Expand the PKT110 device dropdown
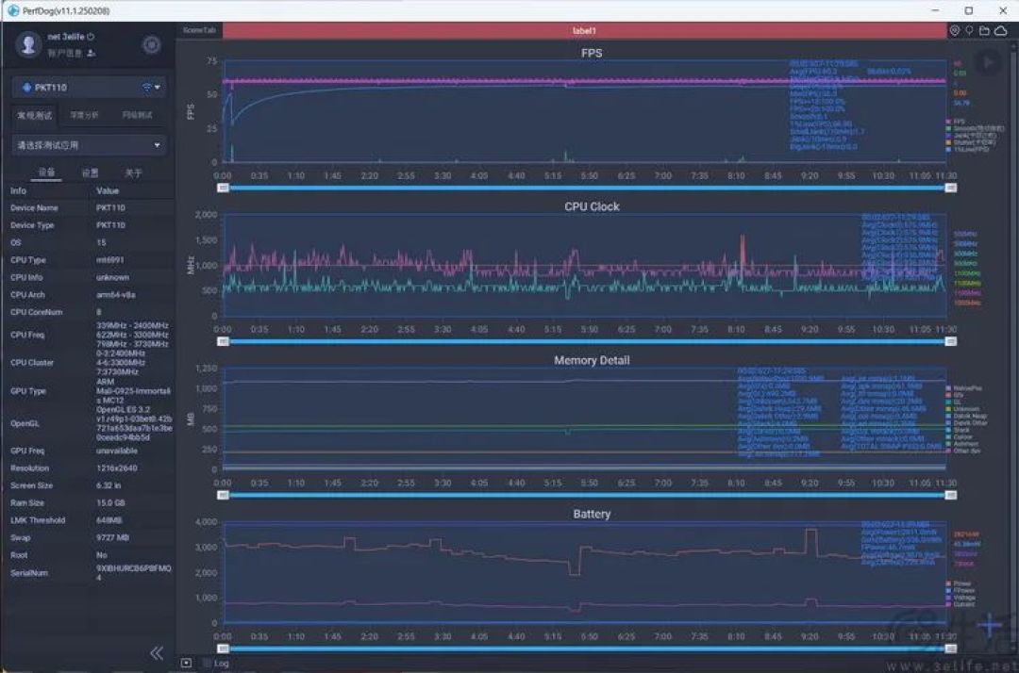This screenshot has width=1019, height=673. [89, 87]
